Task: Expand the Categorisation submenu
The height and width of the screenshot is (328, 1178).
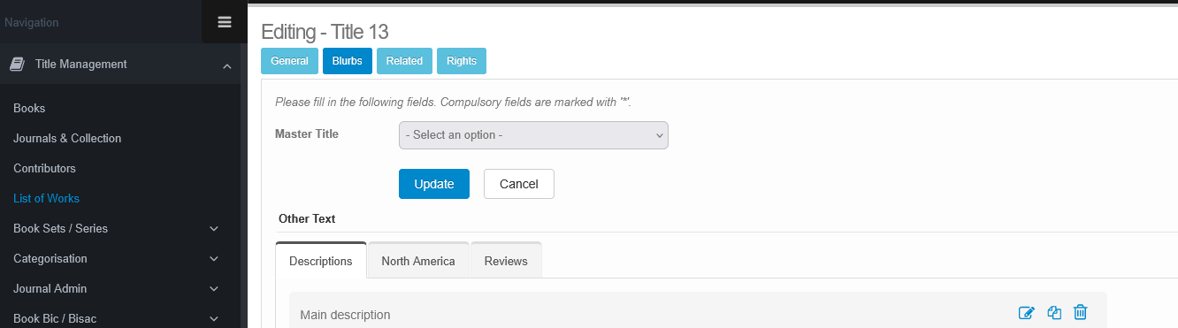Action: pyautogui.click(x=214, y=259)
